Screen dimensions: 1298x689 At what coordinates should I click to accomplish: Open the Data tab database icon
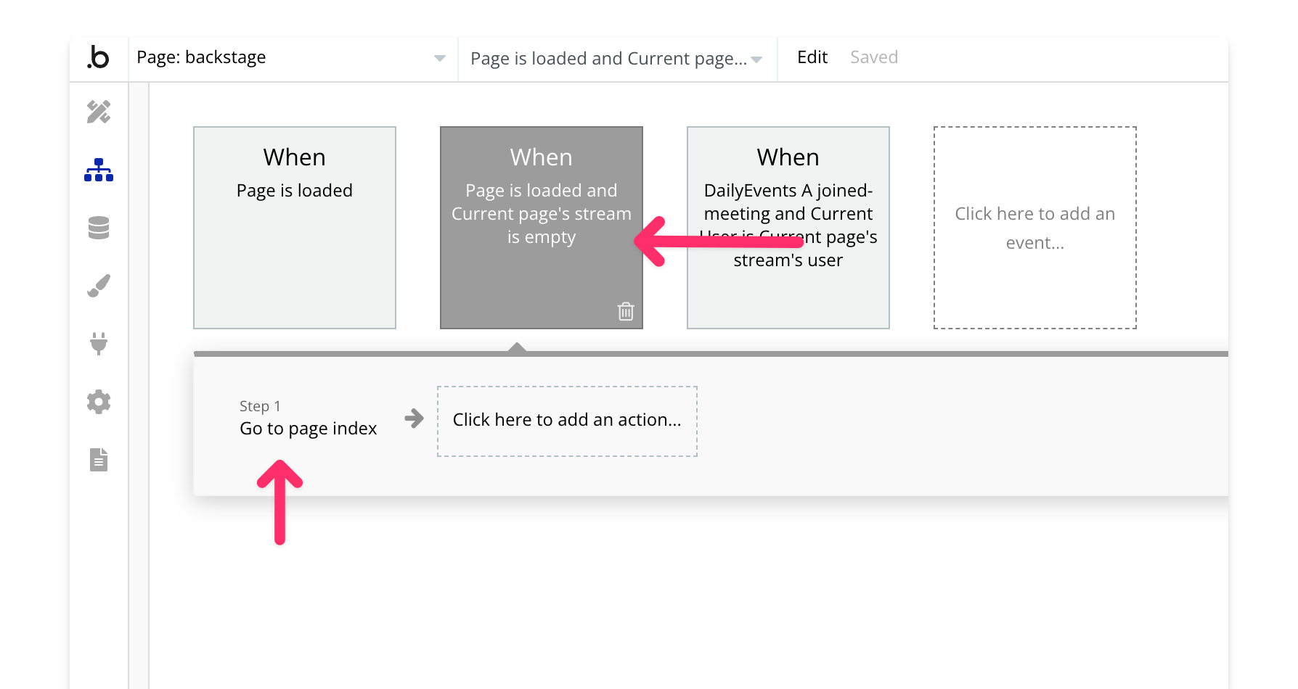99,228
